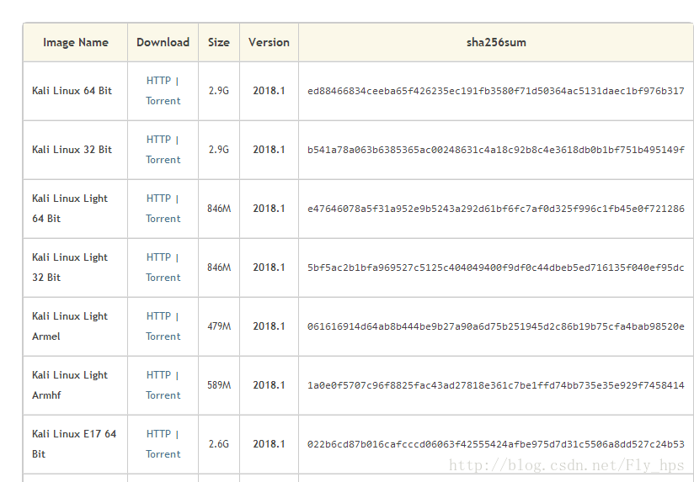Open Torrent link for Kali Linux Light Armhf
Image resolution: width=694 pixels, height=482 pixels.
(163, 395)
